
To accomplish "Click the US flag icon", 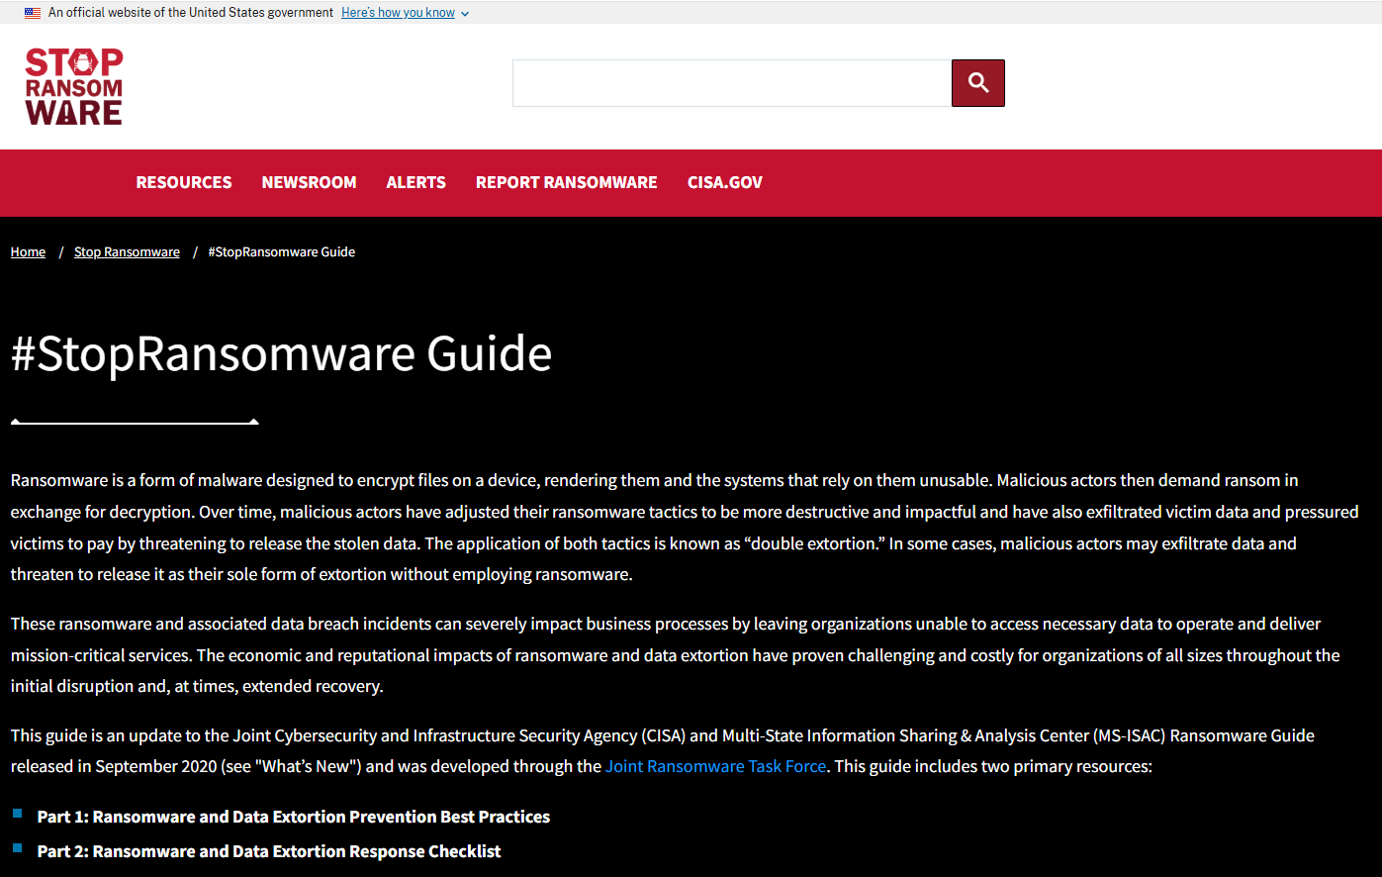I will (33, 13).
